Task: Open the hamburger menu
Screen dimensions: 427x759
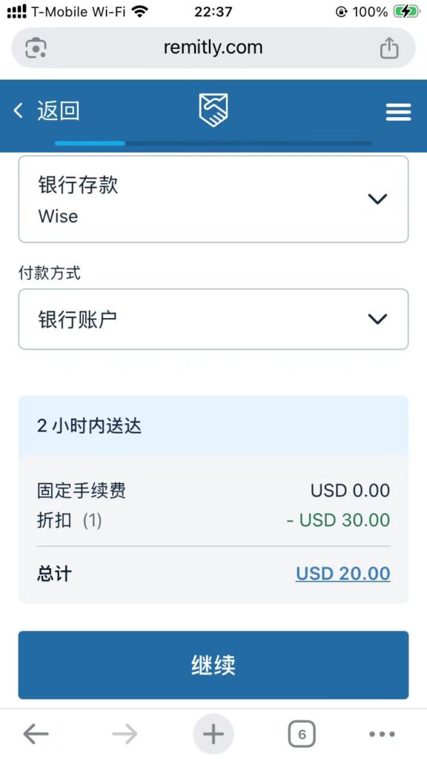Action: click(398, 112)
